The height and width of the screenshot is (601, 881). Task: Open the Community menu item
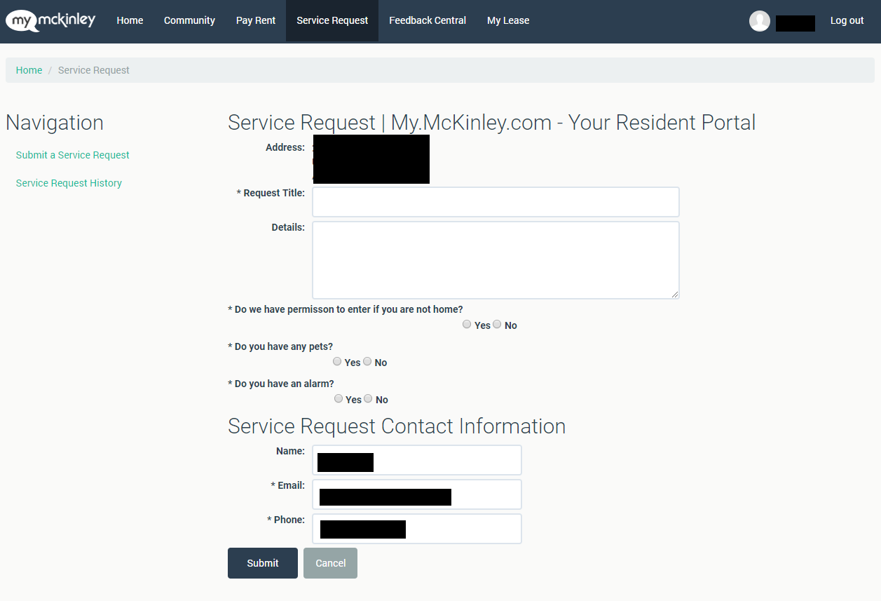coord(189,21)
